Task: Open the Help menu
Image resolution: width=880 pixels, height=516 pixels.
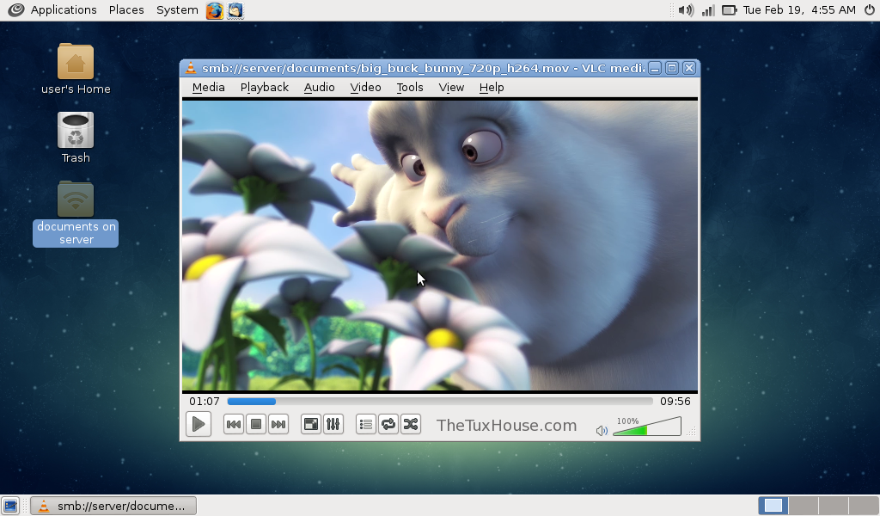Action: click(x=492, y=88)
